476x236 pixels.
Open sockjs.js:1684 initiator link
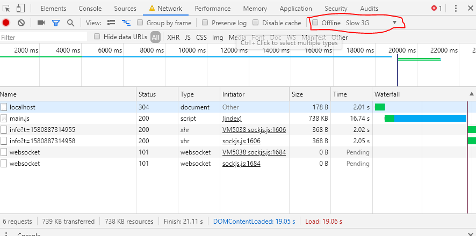[241, 164]
